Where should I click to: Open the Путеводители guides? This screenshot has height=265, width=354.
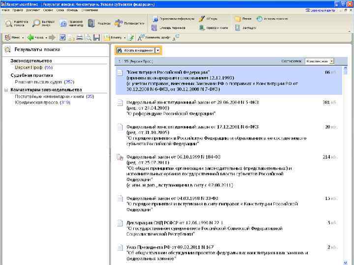click(x=129, y=23)
